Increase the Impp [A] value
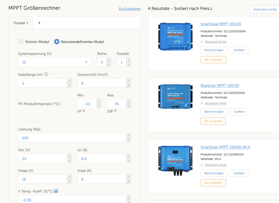 [x=129, y=177]
